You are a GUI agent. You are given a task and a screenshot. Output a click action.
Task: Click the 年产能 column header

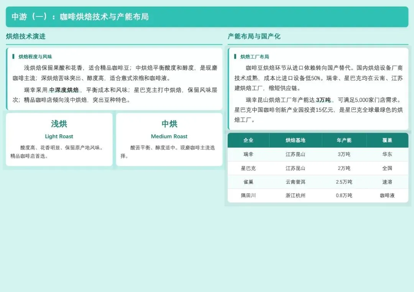pyautogui.click(x=344, y=140)
